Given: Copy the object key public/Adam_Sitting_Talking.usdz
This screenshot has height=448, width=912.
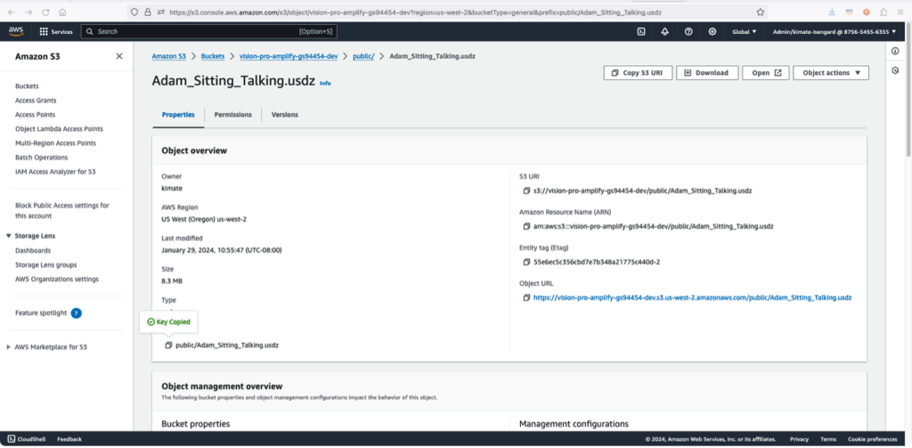Looking at the screenshot, I should pyautogui.click(x=168, y=345).
